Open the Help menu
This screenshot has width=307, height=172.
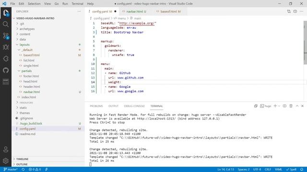point(90,4)
